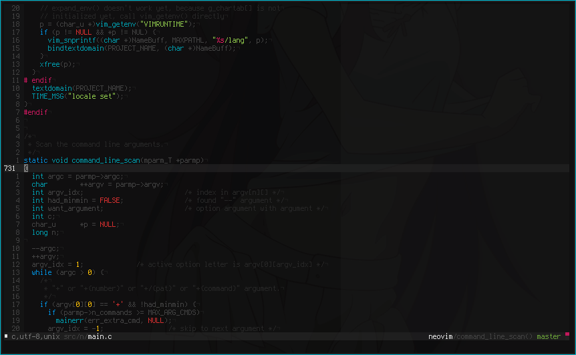This screenshot has height=355, width=576.
Task: Click the statement '++argv;'
Action: 45,256
